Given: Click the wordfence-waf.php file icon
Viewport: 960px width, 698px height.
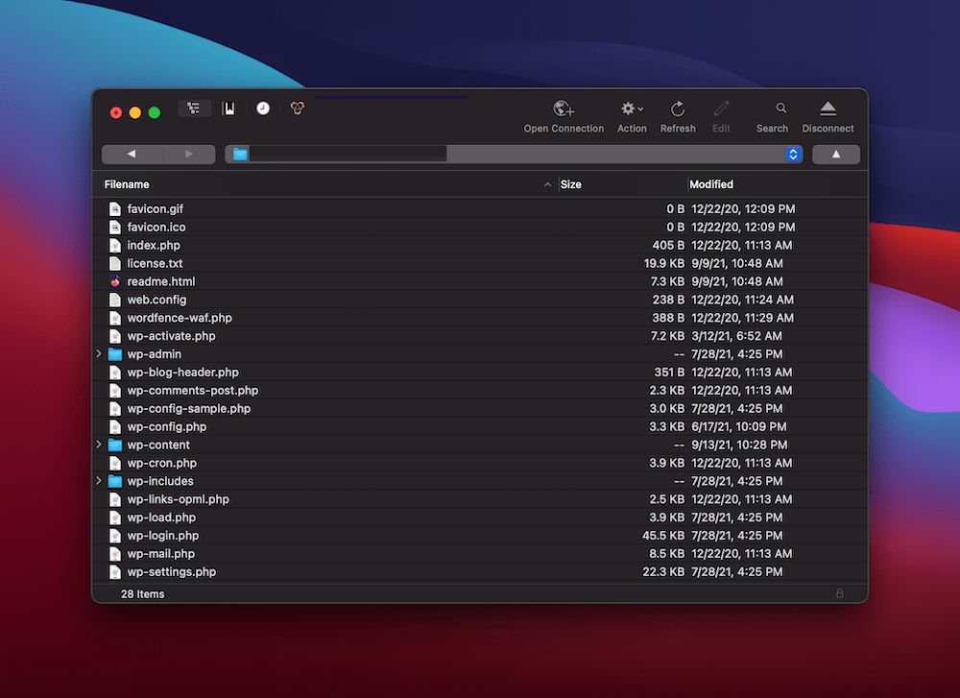Looking at the screenshot, I should [115, 318].
